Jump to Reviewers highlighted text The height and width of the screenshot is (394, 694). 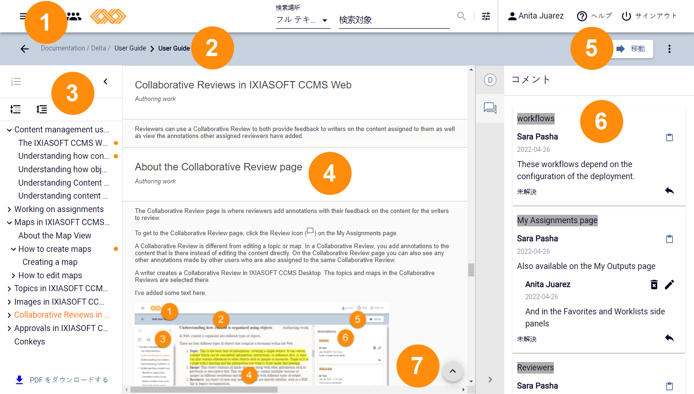coord(535,368)
